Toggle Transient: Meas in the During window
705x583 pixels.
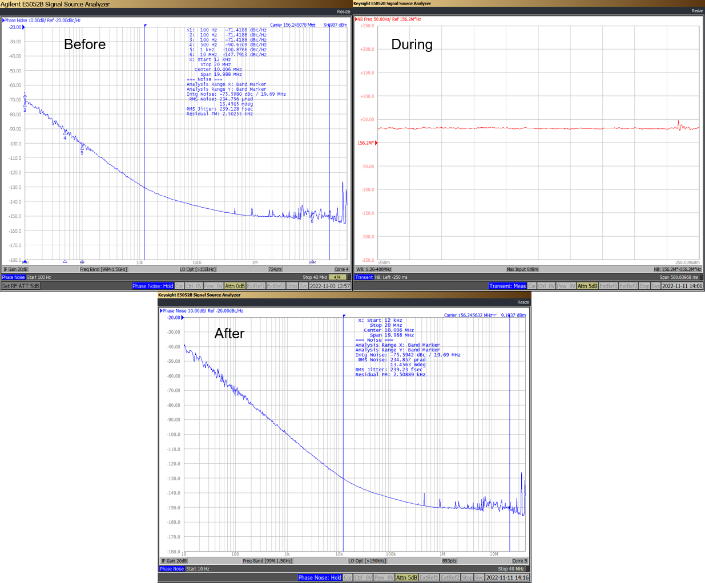pos(507,285)
